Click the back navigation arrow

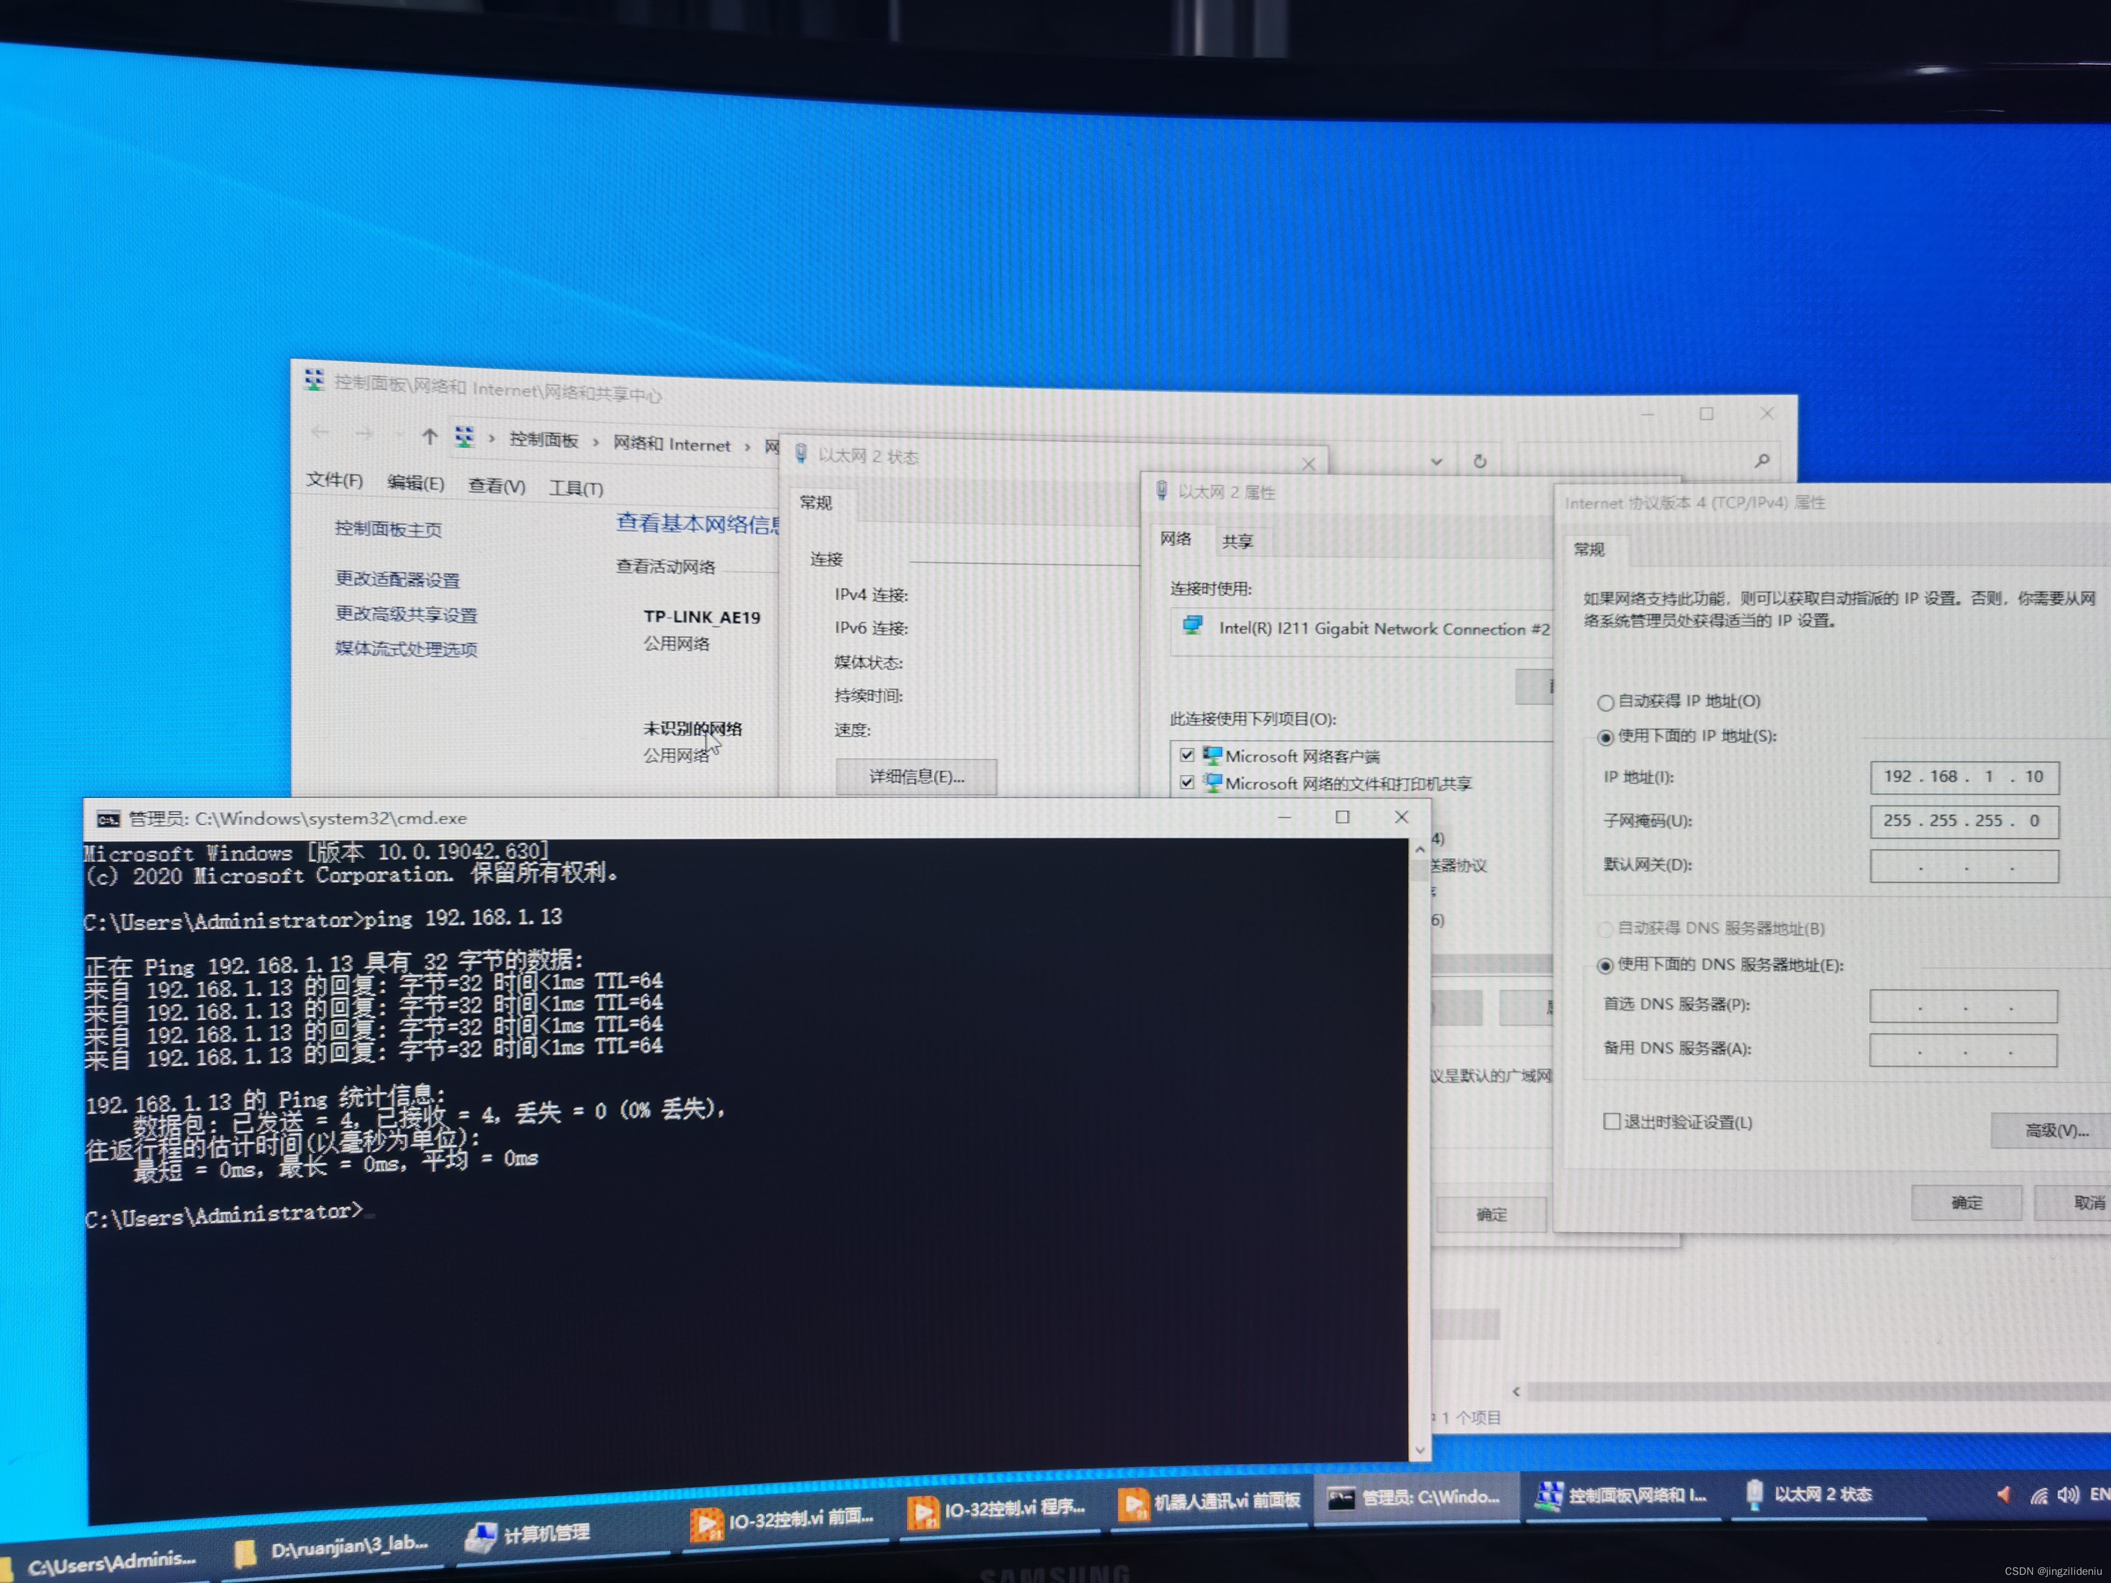pyautogui.click(x=319, y=432)
